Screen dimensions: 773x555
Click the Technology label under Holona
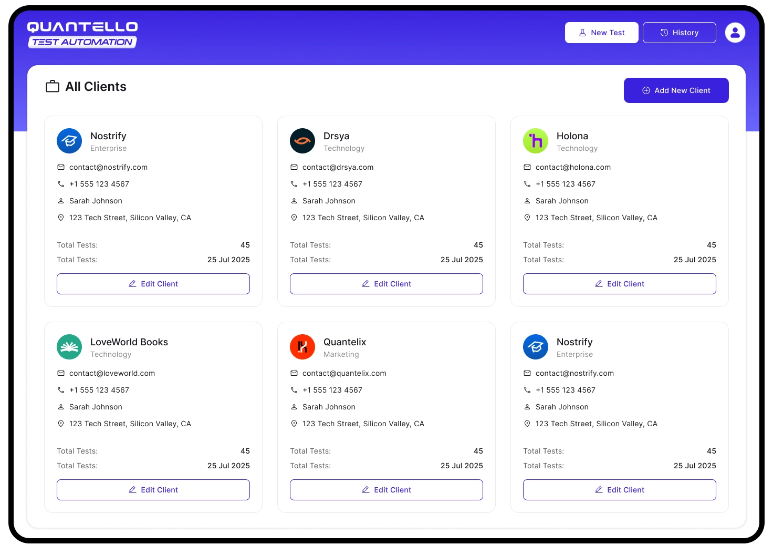coord(577,148)
